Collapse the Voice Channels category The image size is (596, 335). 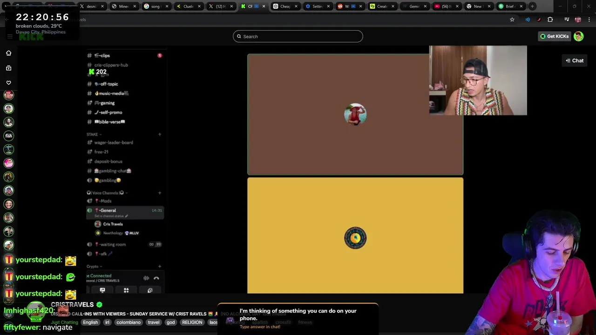point(107,193)
